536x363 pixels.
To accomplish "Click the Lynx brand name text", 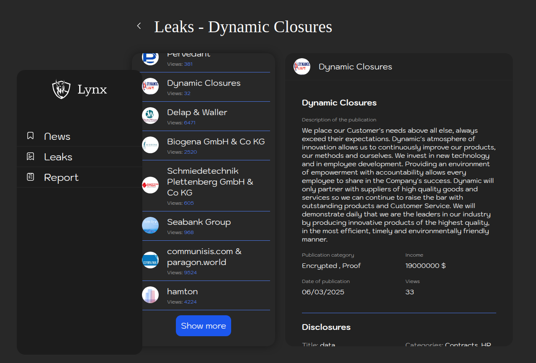I will click(x=92, y=89).
